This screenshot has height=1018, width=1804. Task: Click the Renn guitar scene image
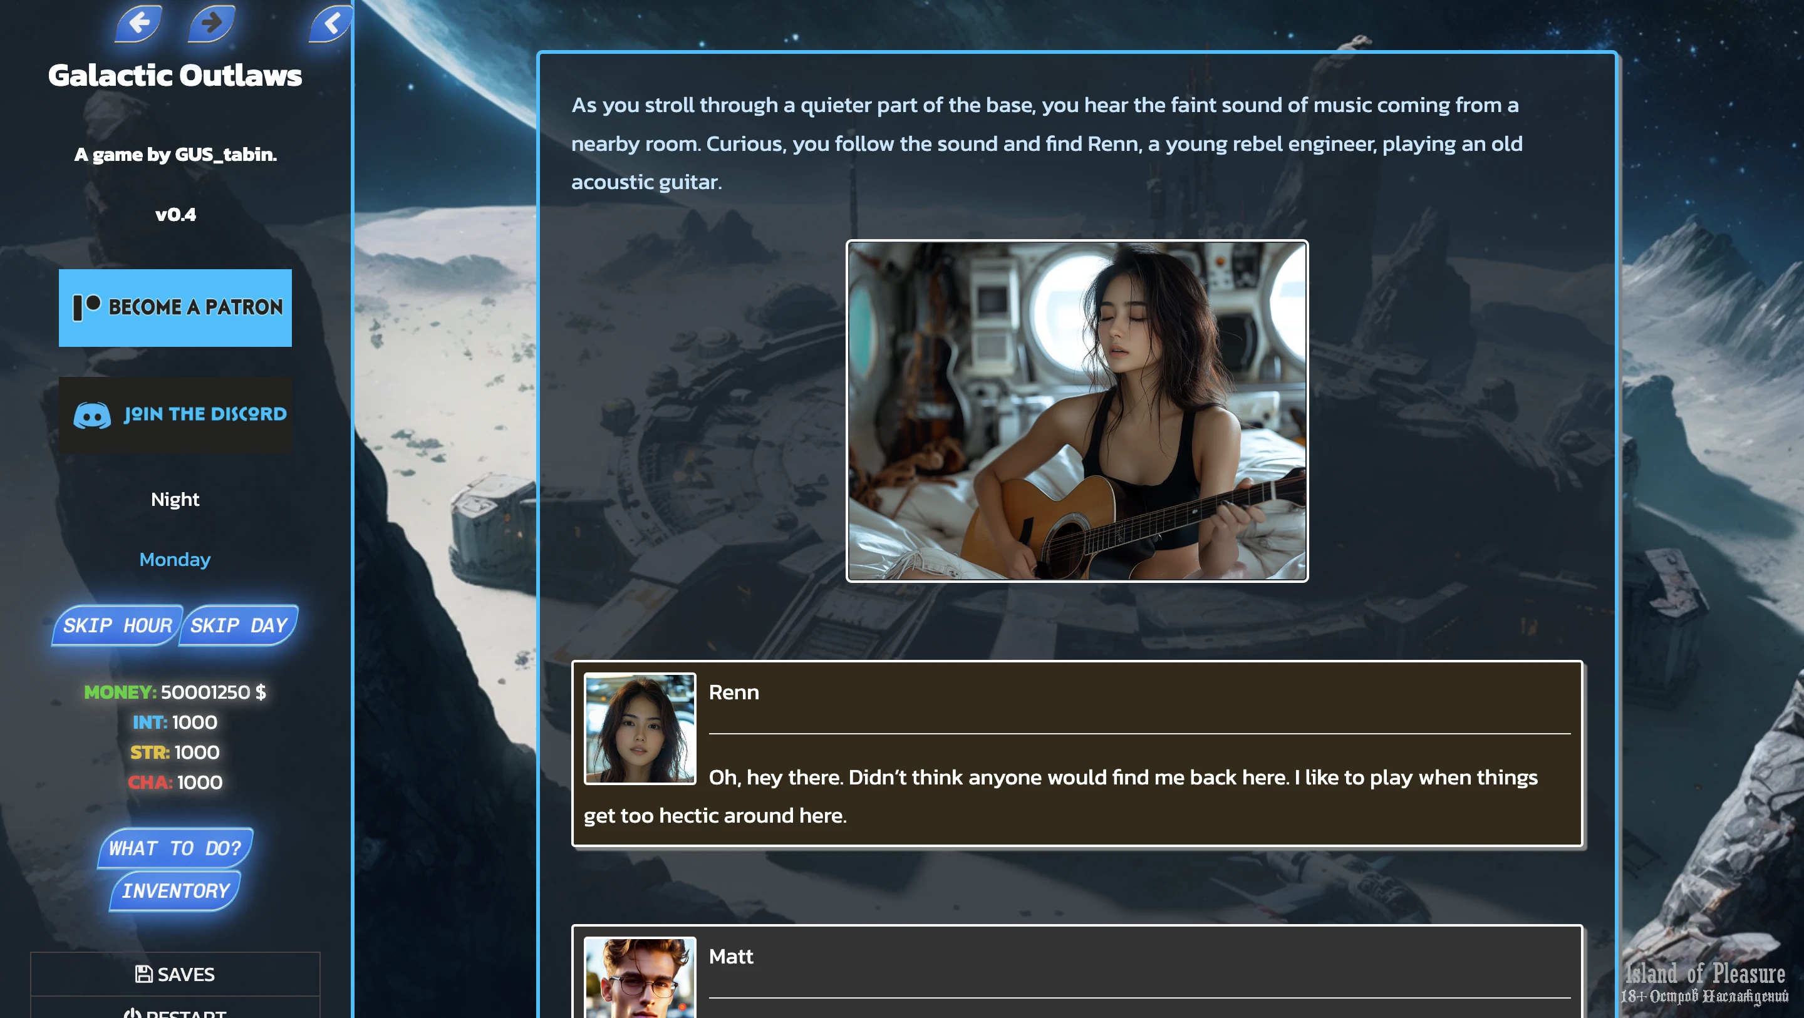[x=1076, y=410]
